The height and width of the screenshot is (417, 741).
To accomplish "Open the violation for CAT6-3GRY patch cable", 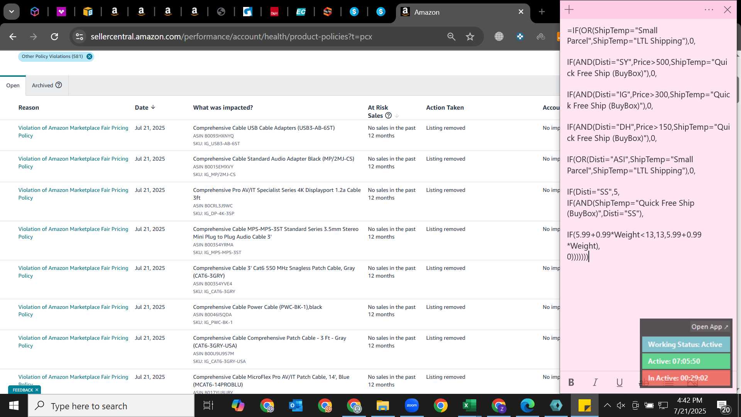I will 73,272.
